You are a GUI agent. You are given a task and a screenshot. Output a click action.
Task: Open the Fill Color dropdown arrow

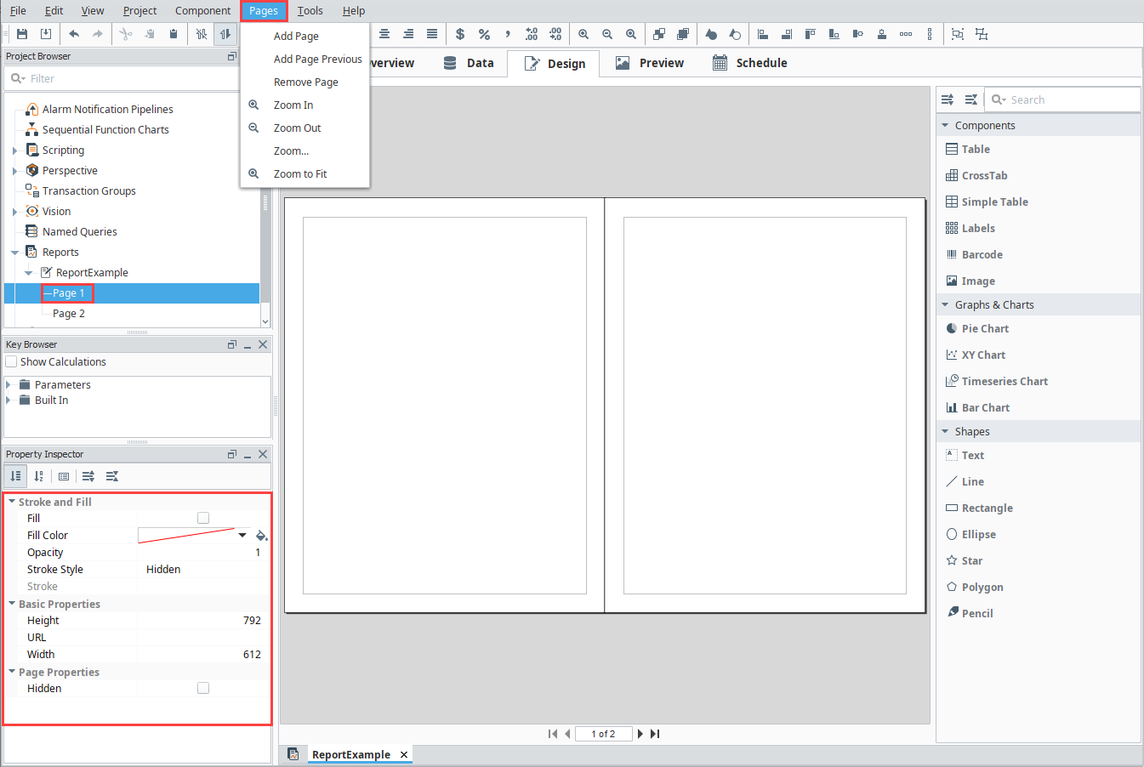point(242,536)
